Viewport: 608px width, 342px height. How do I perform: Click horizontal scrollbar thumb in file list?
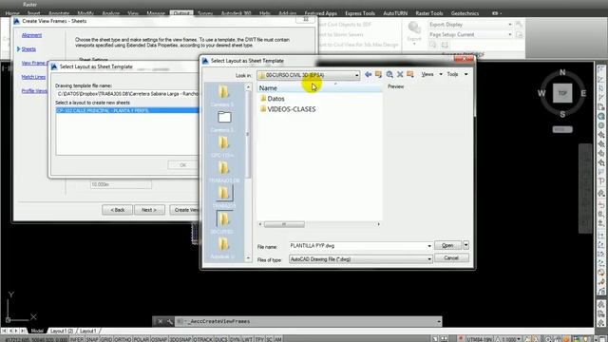click(284, 224)
